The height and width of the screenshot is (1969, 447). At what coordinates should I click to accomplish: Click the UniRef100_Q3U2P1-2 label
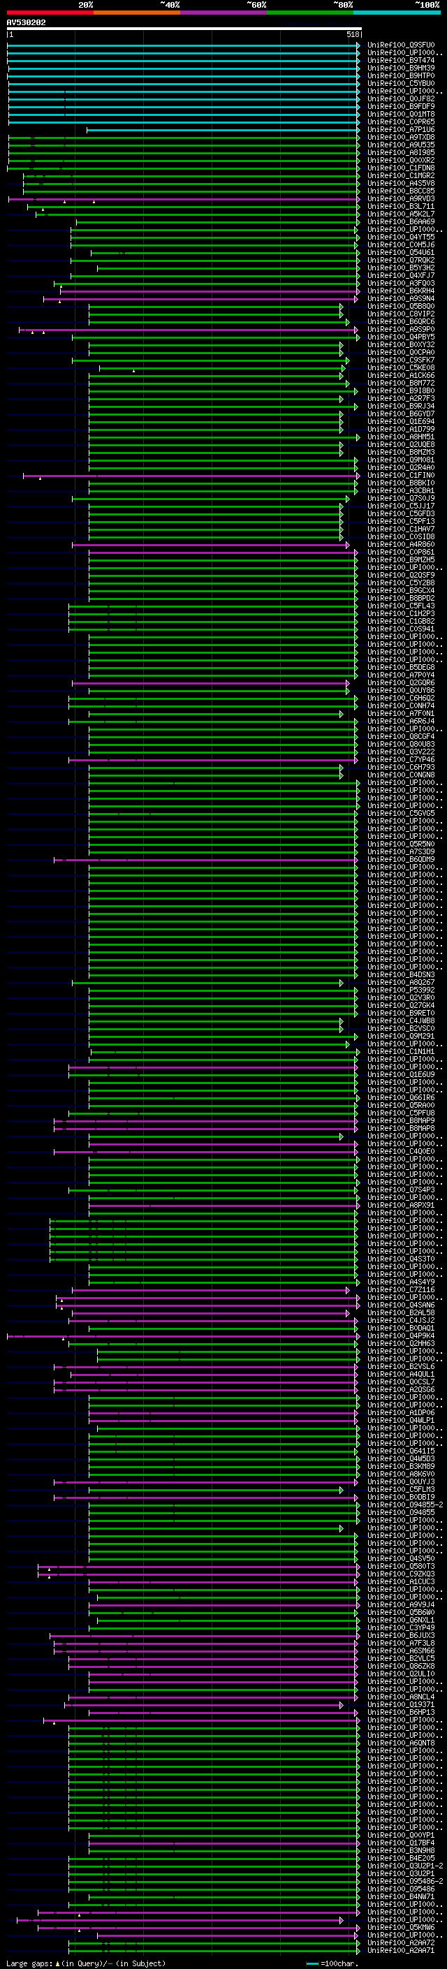405,1866
